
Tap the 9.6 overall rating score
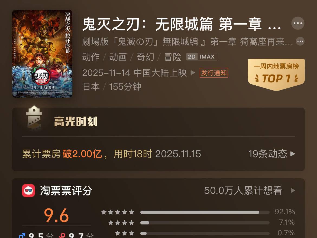[x=56, y=215]
